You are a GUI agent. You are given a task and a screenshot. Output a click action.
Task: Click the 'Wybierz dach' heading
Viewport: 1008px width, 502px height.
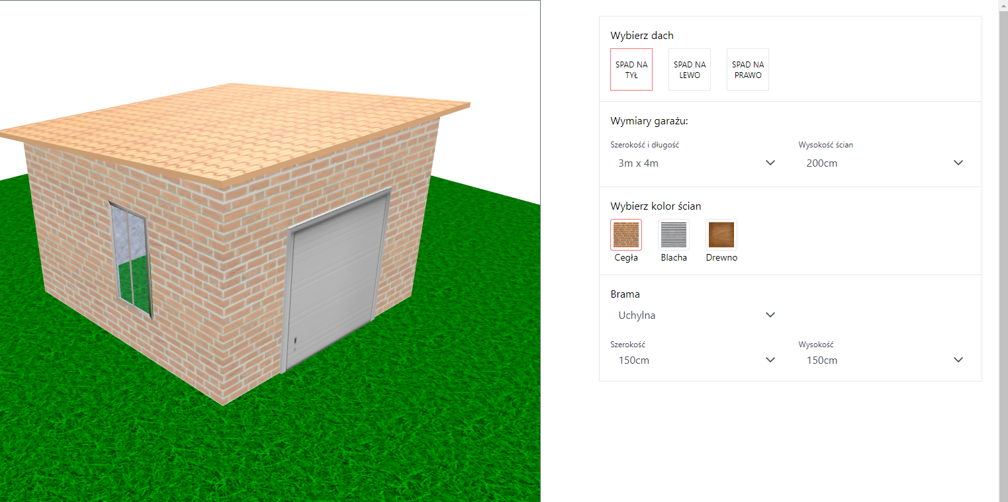coord(642,36)
